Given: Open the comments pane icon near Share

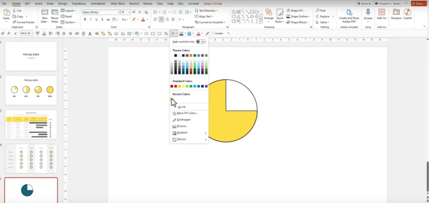Looking at the screenshot, I should coord(407,3).
